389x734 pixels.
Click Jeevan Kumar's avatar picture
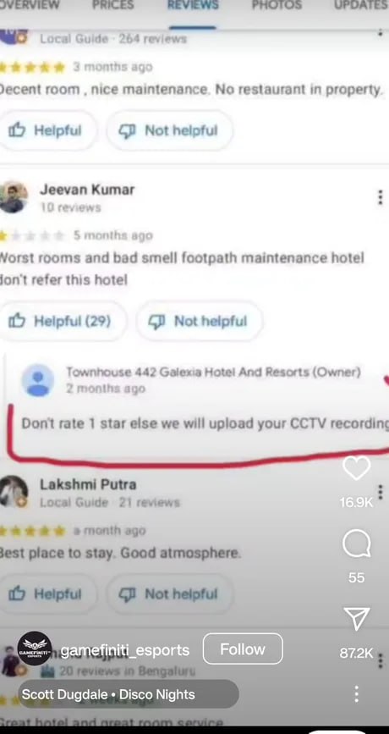click(x=13, y=197)
